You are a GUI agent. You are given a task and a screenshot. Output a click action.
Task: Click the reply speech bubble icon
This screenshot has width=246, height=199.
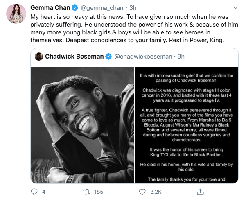(x=34, y=192)
